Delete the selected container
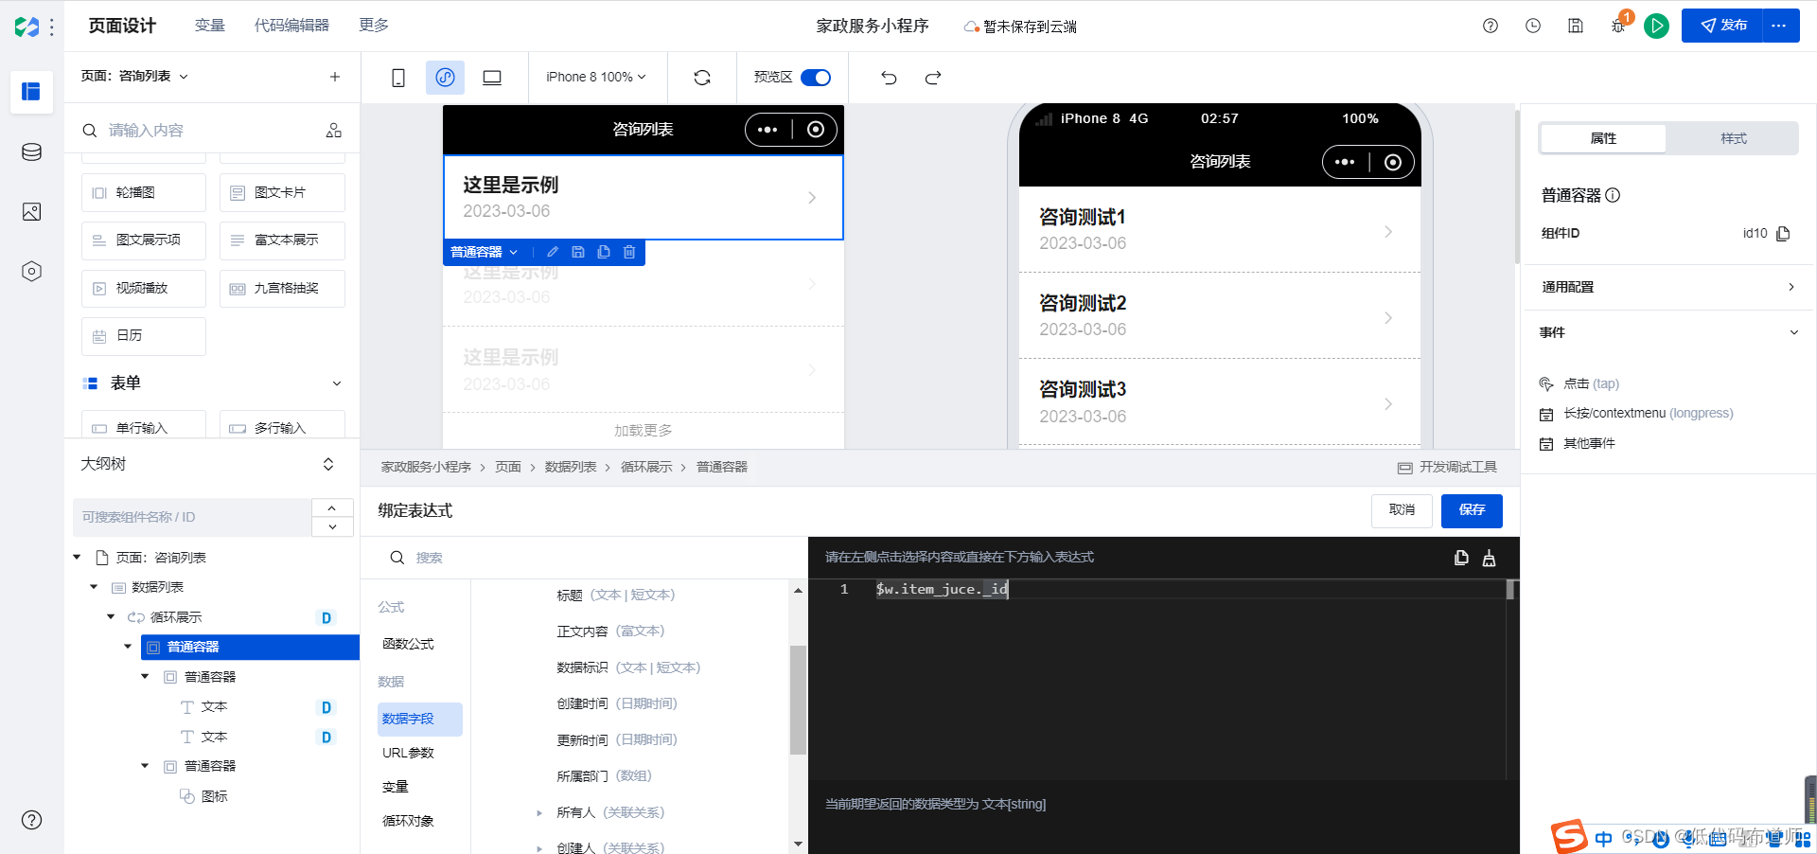The width and height of the screenshot is (1817, 854). coord(629,252)
